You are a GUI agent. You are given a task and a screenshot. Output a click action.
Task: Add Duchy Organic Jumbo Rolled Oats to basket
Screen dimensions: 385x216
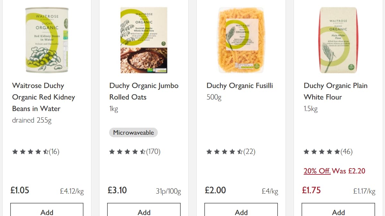point(144,212)
